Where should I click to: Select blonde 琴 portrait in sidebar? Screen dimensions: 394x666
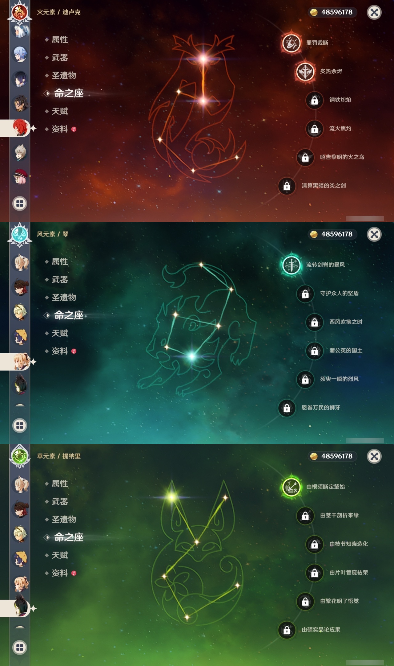tap(21, 361)
